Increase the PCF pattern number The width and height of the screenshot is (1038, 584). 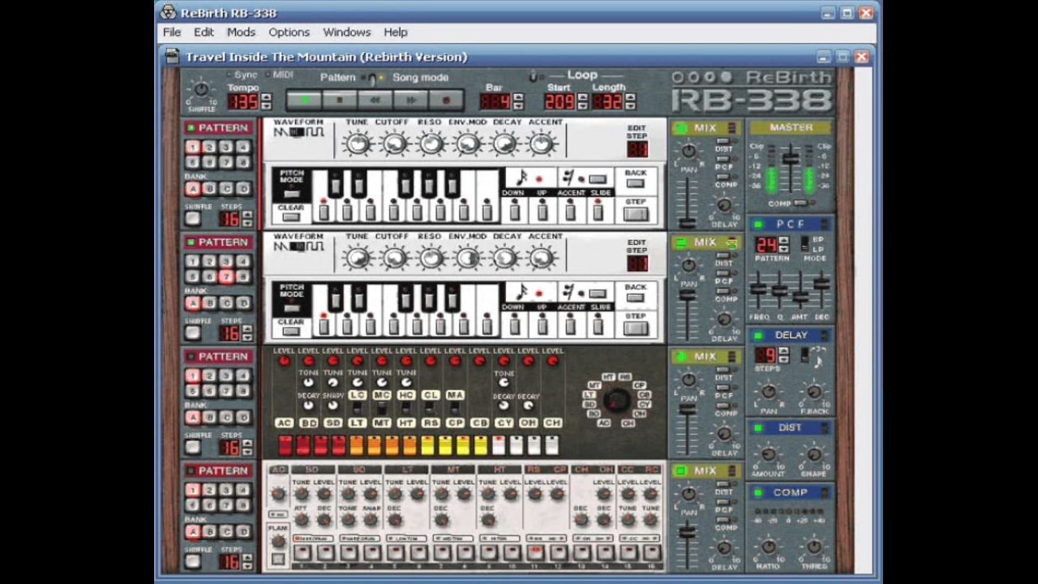(783, 241)
